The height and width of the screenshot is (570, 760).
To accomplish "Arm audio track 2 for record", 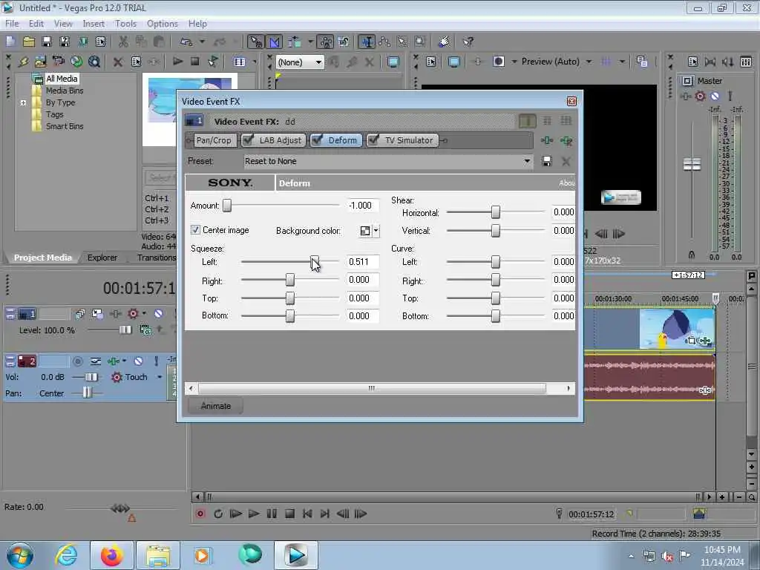I will tap(77, 361).
